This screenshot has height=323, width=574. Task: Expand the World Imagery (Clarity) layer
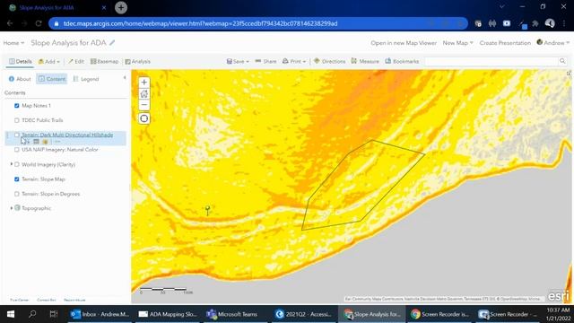[x=11, y=164]
